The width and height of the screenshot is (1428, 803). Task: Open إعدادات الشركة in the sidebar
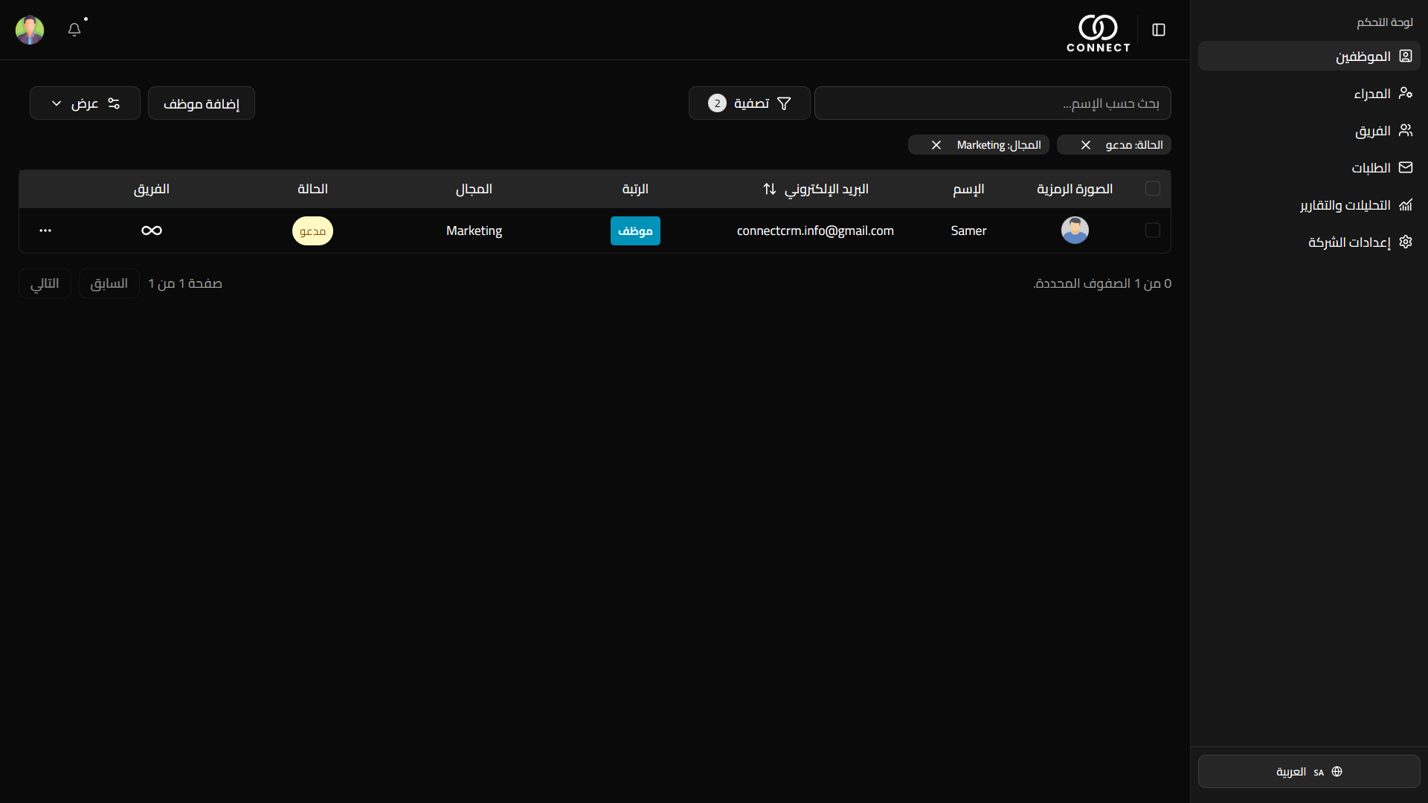point(1349,242)
